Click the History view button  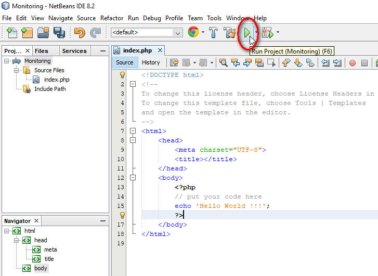pyautogui.click(x=151, y=63)
